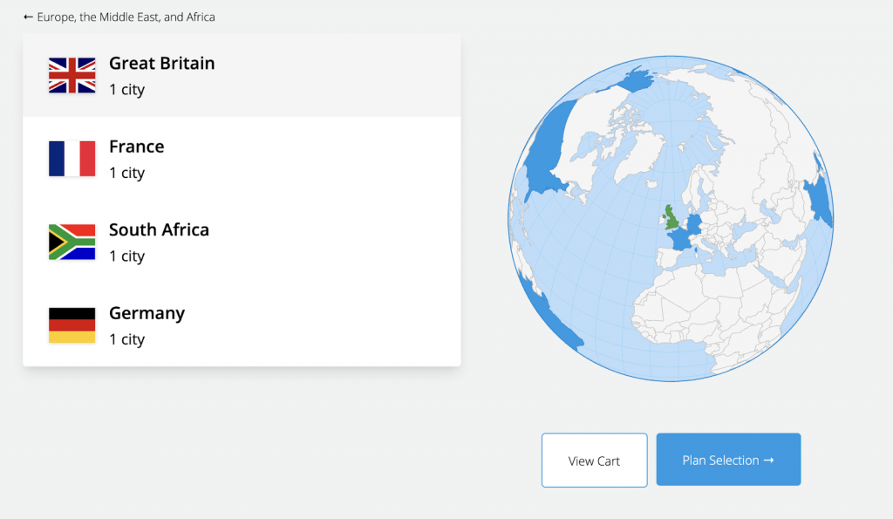The width and height of the screenshot is (893, 519).
Task: Choose South Africa country name
Action: (159, 229)
